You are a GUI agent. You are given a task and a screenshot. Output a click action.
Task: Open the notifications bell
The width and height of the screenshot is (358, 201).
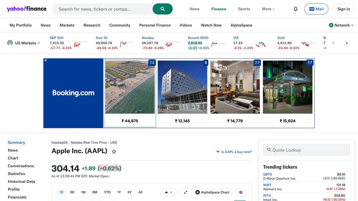[296, 9]
